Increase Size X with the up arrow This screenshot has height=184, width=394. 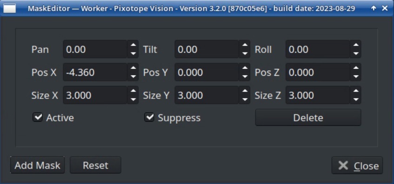coord(133,91)
